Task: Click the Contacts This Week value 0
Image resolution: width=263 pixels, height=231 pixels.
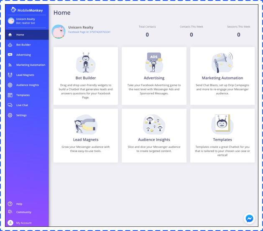Action: (x=192, y=35)
